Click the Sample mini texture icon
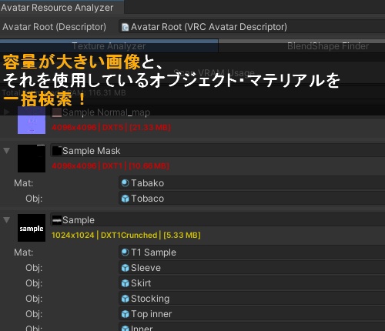385x331 pixels. pyautogui.click(x=57, y=220)
